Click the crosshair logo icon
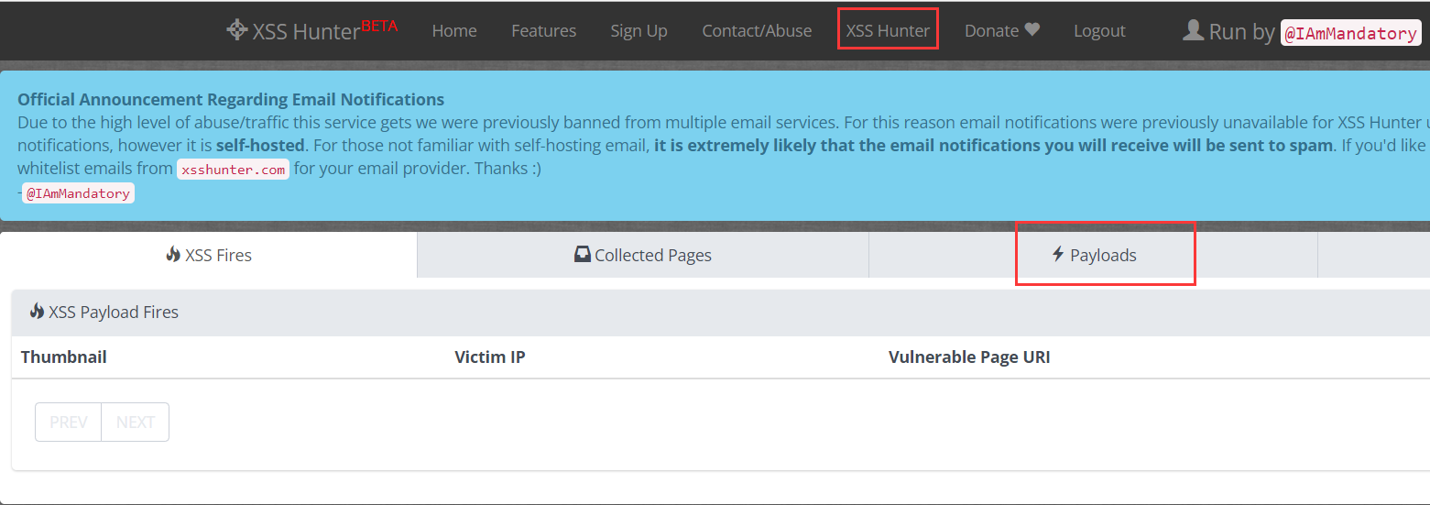Image resolution: width=1430 pixels, height=505 pixels. [236, 30]
